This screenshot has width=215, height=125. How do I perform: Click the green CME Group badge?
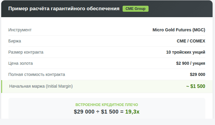pyautogui.click(x=135, y=9)
